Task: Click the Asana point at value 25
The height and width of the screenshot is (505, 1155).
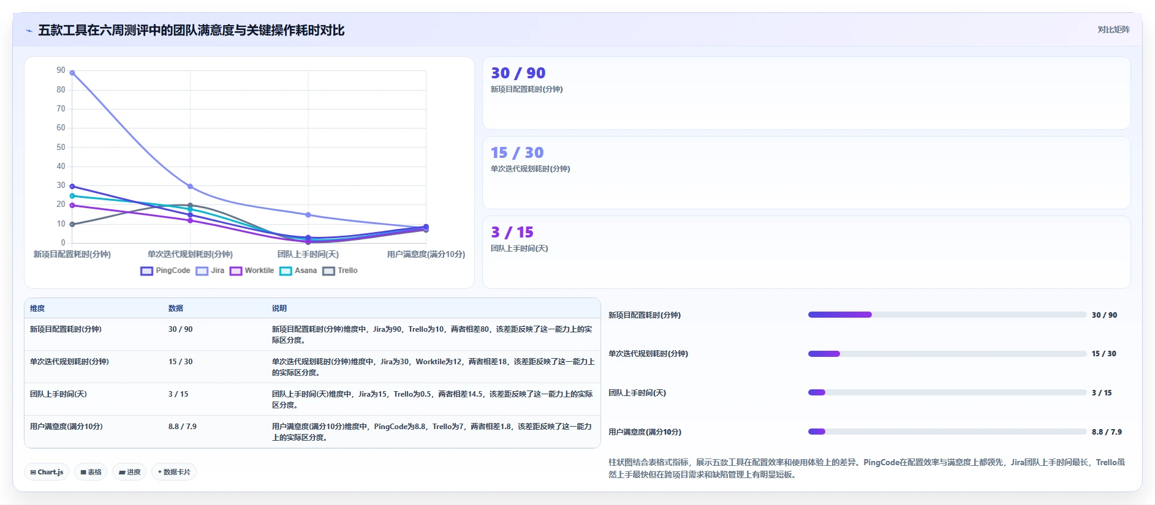Action: tap(72, 196)
